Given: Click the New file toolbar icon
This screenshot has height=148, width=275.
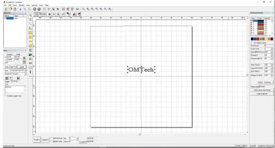Looking at the screenshot, I should point(6,9).
